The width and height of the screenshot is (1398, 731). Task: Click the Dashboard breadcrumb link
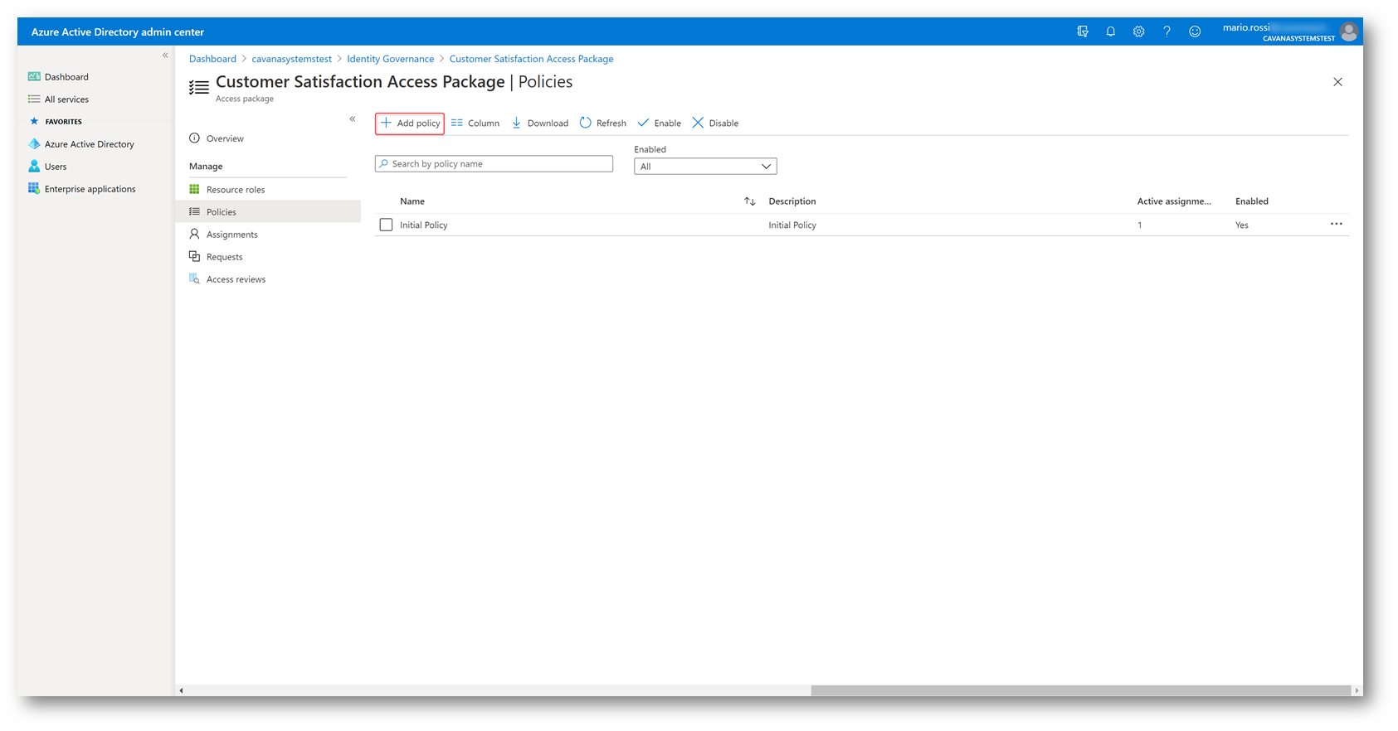pyautogui.click(x=212, y=59)
